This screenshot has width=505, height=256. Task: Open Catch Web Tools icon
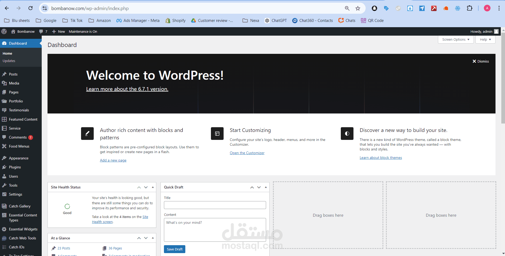(4, 238)
